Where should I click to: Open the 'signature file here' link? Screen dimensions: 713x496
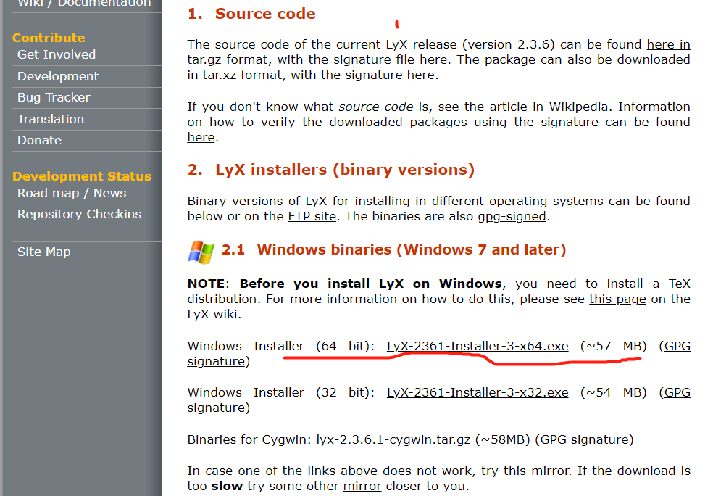(390, 59)
